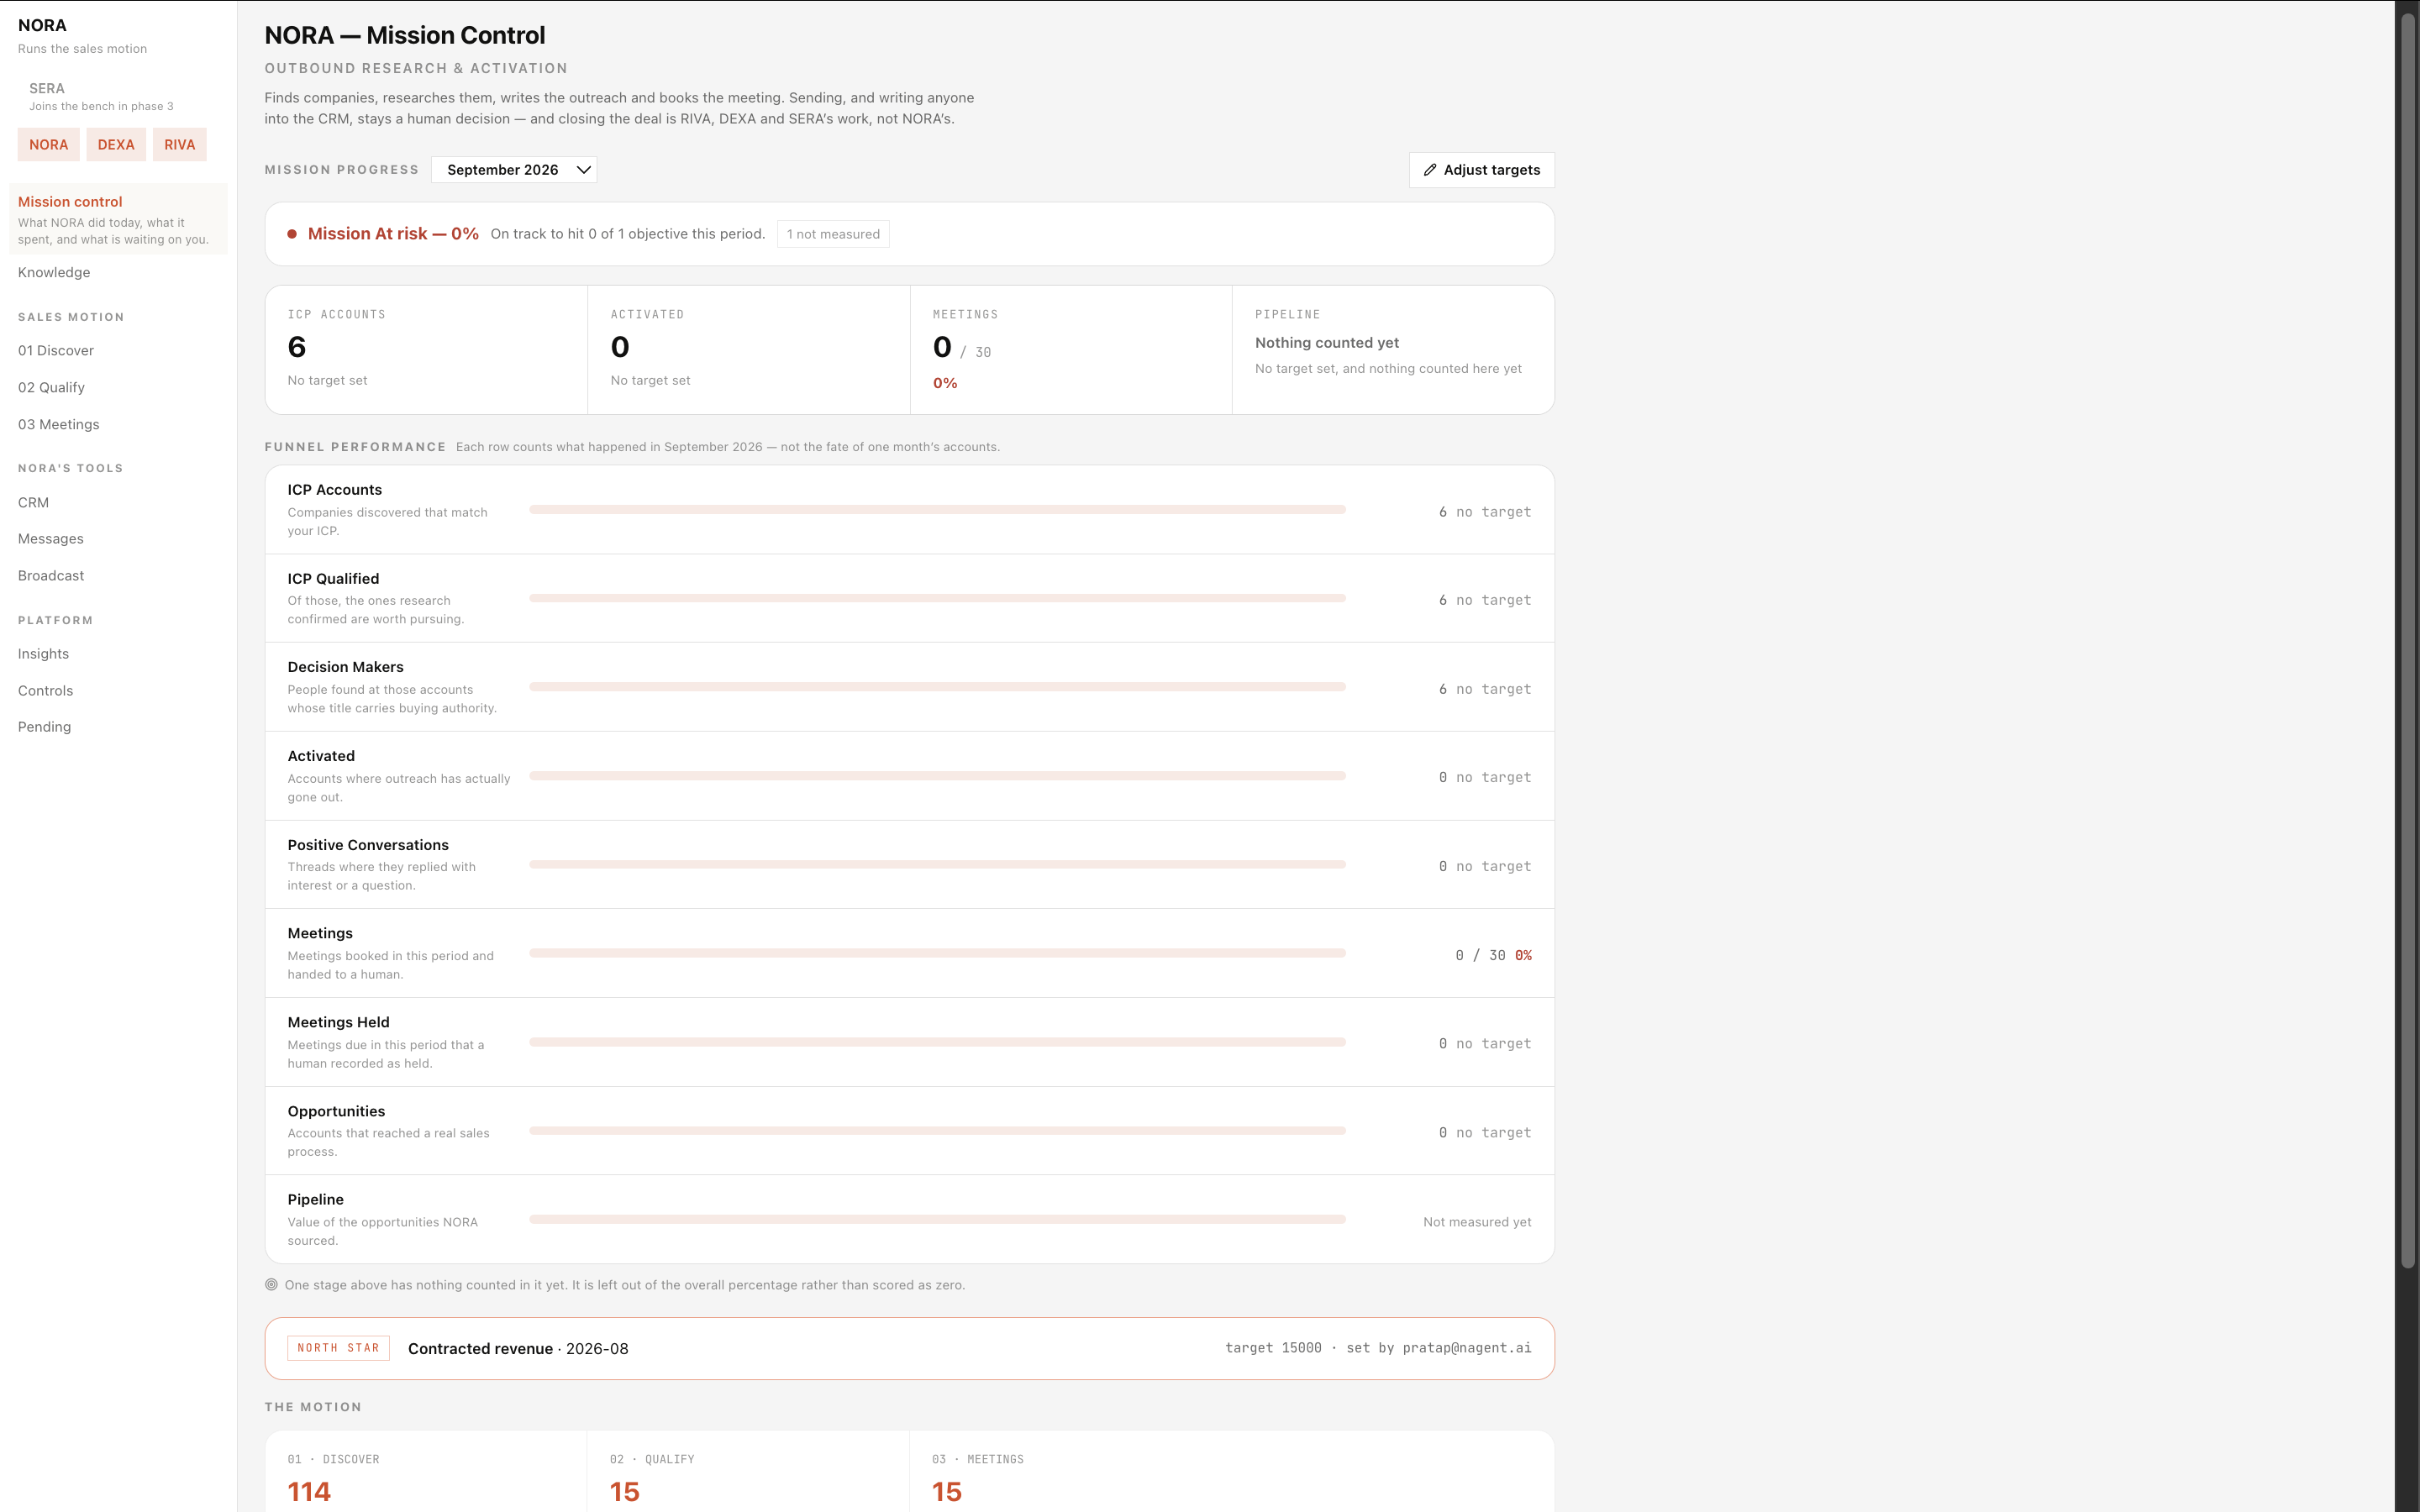This screenshot has width=2420, height=1512.
Task: Click the Positive Conversations row title
Action: (368, 845)
